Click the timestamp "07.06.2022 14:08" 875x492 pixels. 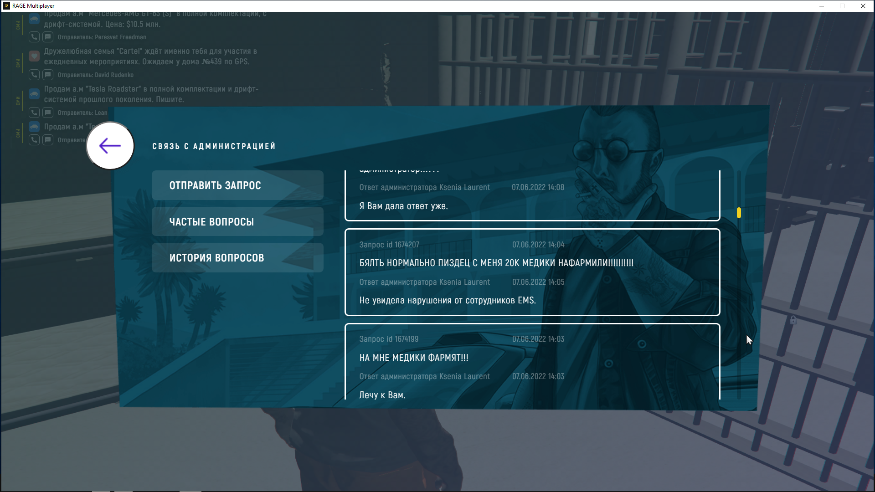[538, 187]
